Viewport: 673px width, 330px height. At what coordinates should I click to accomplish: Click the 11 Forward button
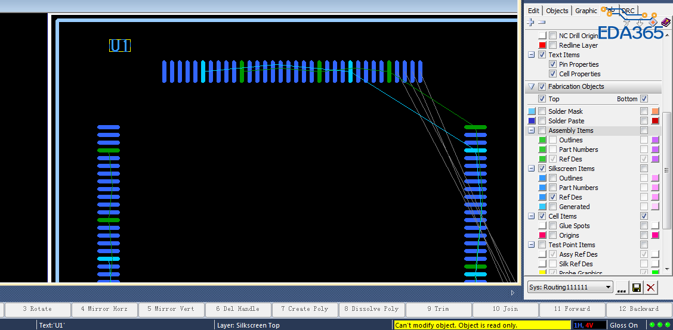click(572, 309)
